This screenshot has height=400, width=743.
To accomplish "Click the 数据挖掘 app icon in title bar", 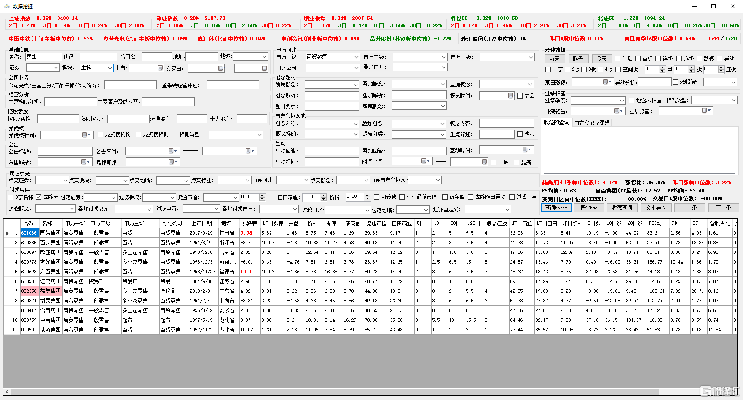I will pyautogui.click(x=6, y=6).
